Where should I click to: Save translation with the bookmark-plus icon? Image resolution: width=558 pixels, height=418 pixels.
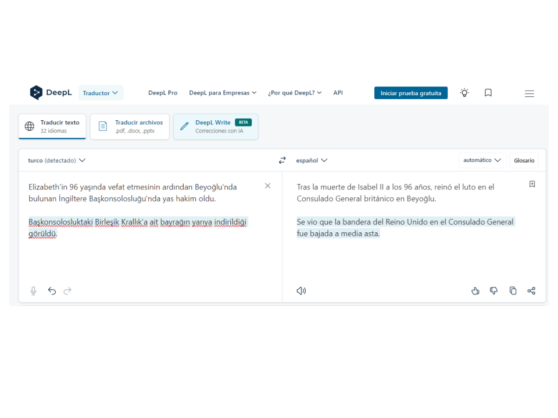point(532,184)
